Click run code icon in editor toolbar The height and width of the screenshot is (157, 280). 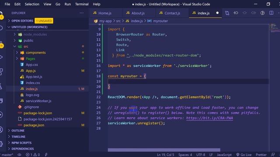262,13
